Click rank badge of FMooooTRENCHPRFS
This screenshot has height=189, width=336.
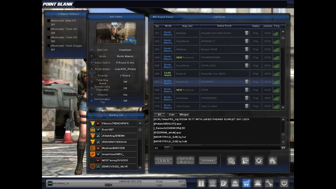[x=93, y=123]
